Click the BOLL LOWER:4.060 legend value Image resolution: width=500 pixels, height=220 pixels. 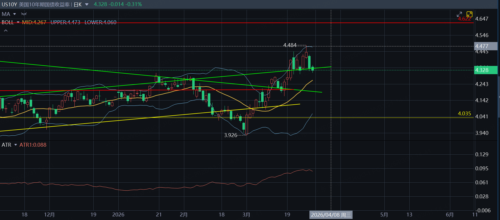point(100,22)
